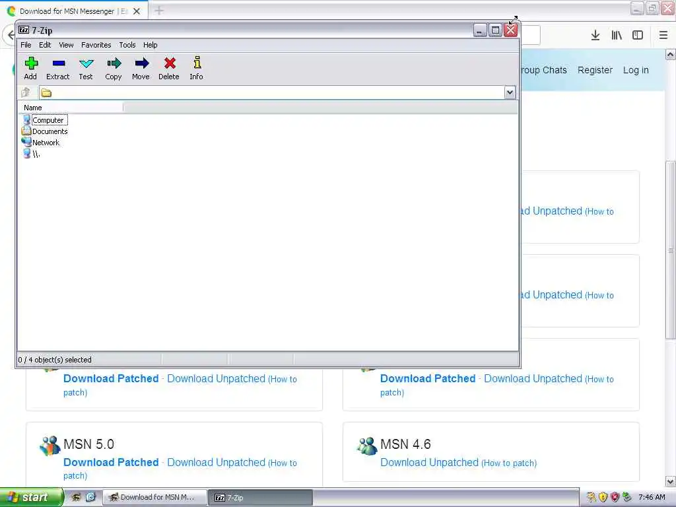Image resolution: width=676 pixels, height=507 pixels.
Task: Click the Add toolbar icon in 7-Zip
Action: pyautogui.click(x=30, y=68)
